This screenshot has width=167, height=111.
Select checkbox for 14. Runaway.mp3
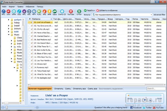[x=29, y=67]
